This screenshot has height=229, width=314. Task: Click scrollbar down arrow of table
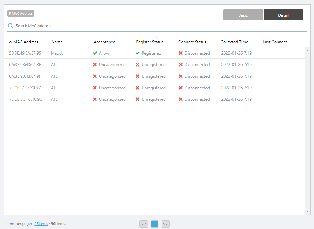click(x=307, y=211)
